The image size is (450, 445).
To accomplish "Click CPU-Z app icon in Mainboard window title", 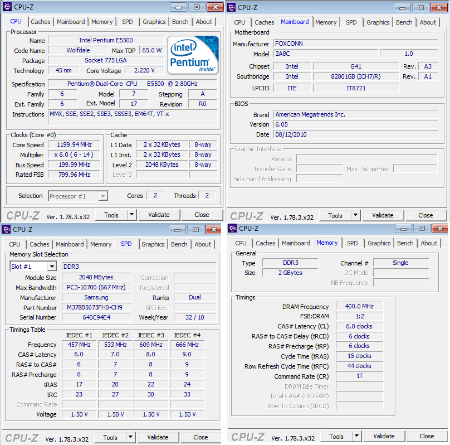I will (x=231, y=7).
